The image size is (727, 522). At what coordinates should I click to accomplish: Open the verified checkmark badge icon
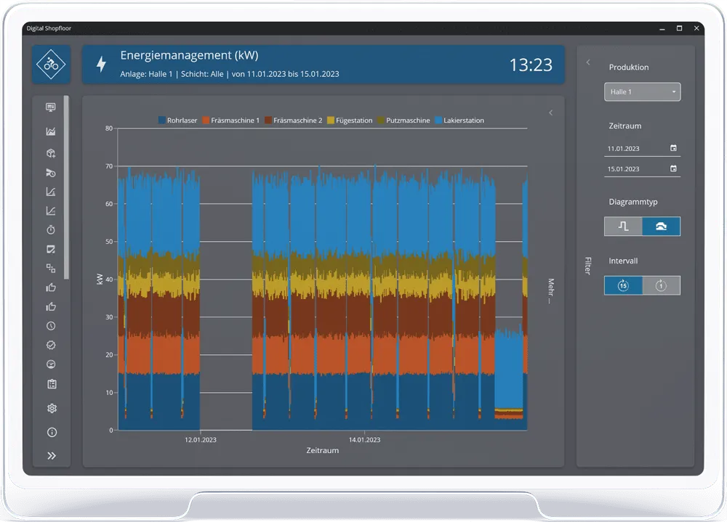tap(51, 345)
